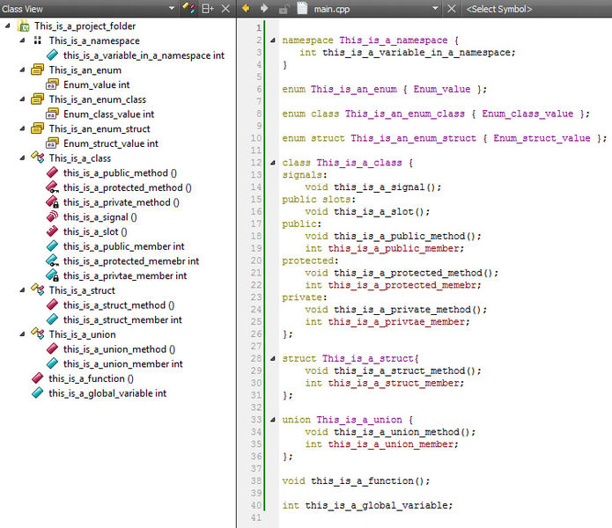Screen dimensions: 612x528
Task: Collapse the This_is_a_union tree node
Action: point(22,334)
